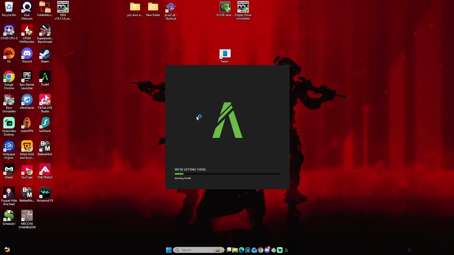Select the BakkesMo... icon beside Voicemod V3
Image resolution: width=454 pixels, height=255 pixels.
pyautogui.click(x=27, y=195)
